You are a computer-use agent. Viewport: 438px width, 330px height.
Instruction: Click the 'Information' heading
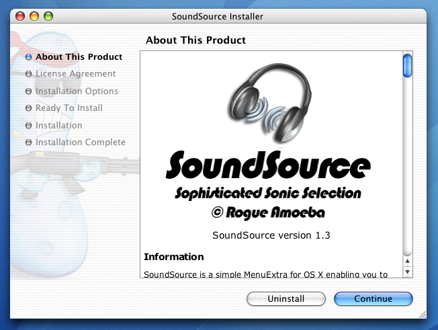coord(174,257)
